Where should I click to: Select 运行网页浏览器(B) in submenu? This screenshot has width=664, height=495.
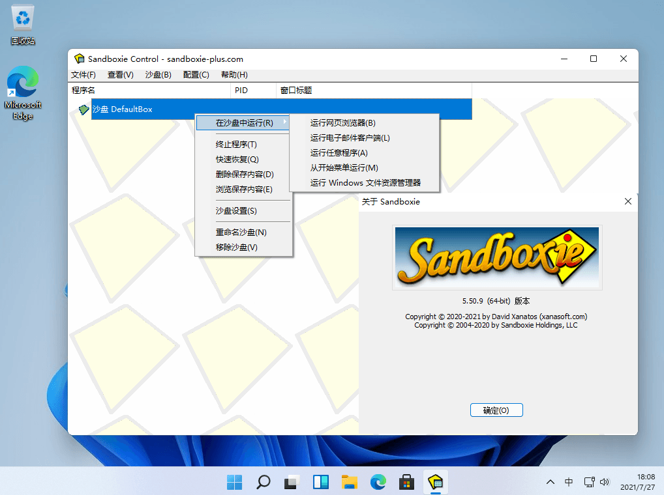click(364, 123)
